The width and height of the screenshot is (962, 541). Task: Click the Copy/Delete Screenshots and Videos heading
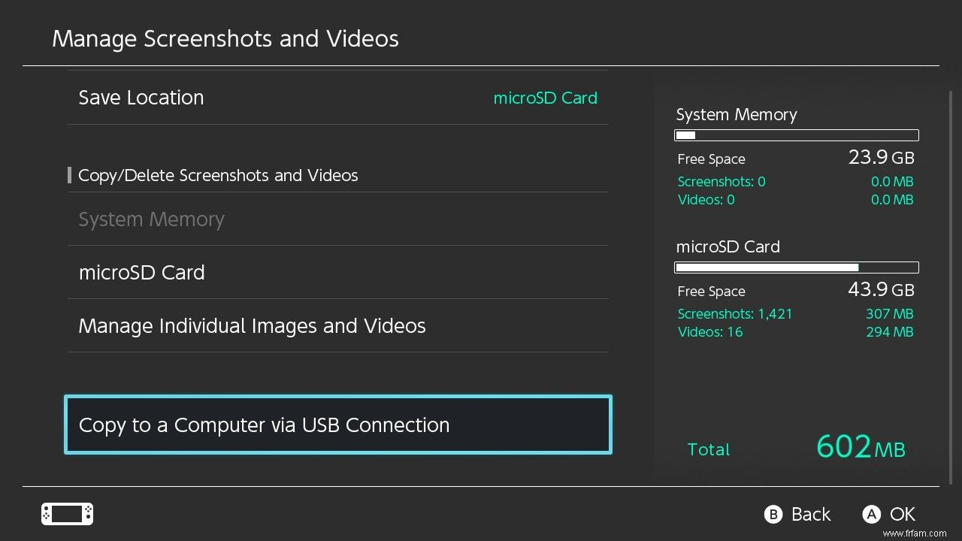[x=218, y=176]
